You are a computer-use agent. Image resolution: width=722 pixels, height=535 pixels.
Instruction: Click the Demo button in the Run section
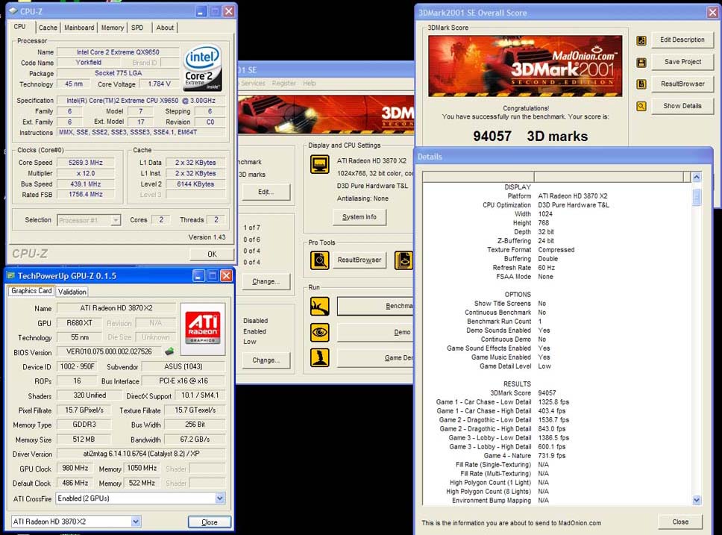pyautogui.click(x=375, y=332)
